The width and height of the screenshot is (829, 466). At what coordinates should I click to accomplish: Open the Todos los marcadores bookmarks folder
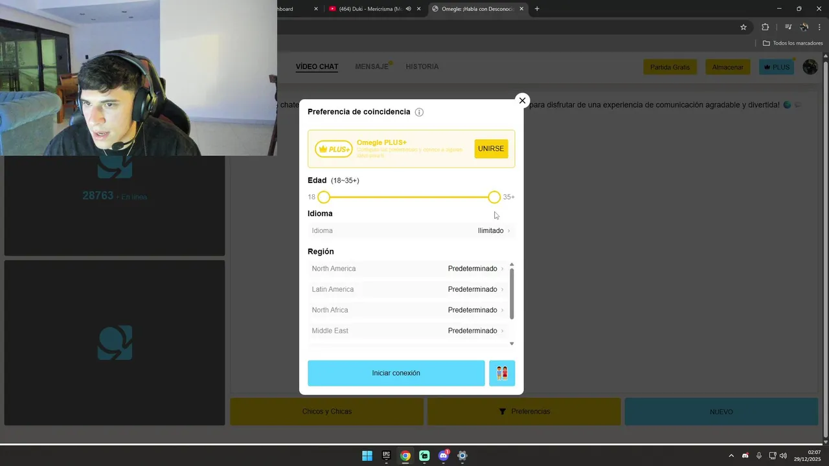point(793,43)
